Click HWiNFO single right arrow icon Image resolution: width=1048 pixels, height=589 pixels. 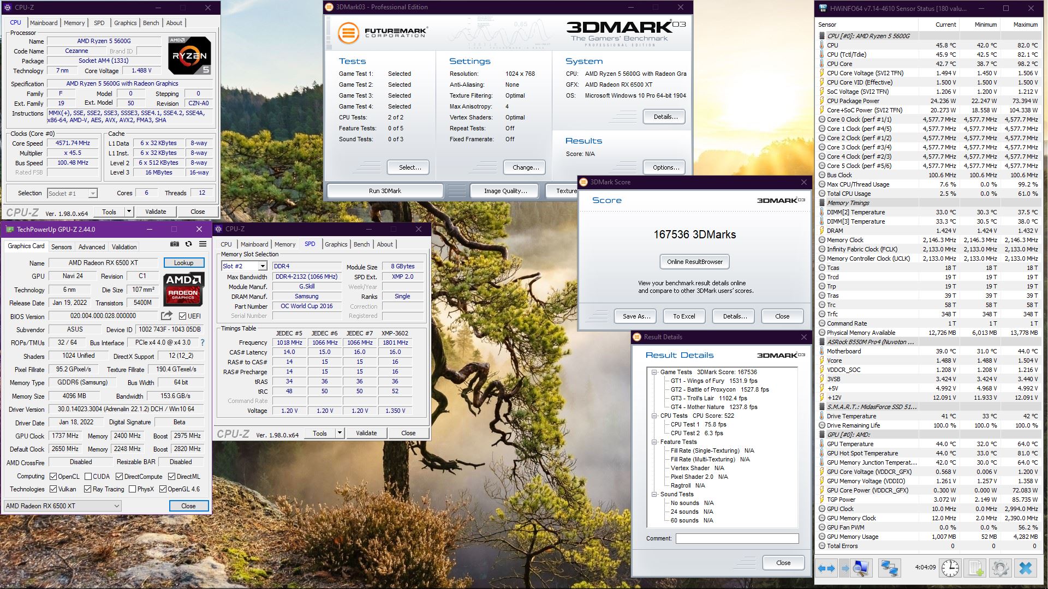click(845, 568)
